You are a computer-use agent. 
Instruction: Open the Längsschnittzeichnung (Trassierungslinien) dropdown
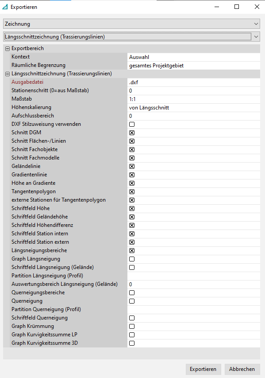(132, 37)
